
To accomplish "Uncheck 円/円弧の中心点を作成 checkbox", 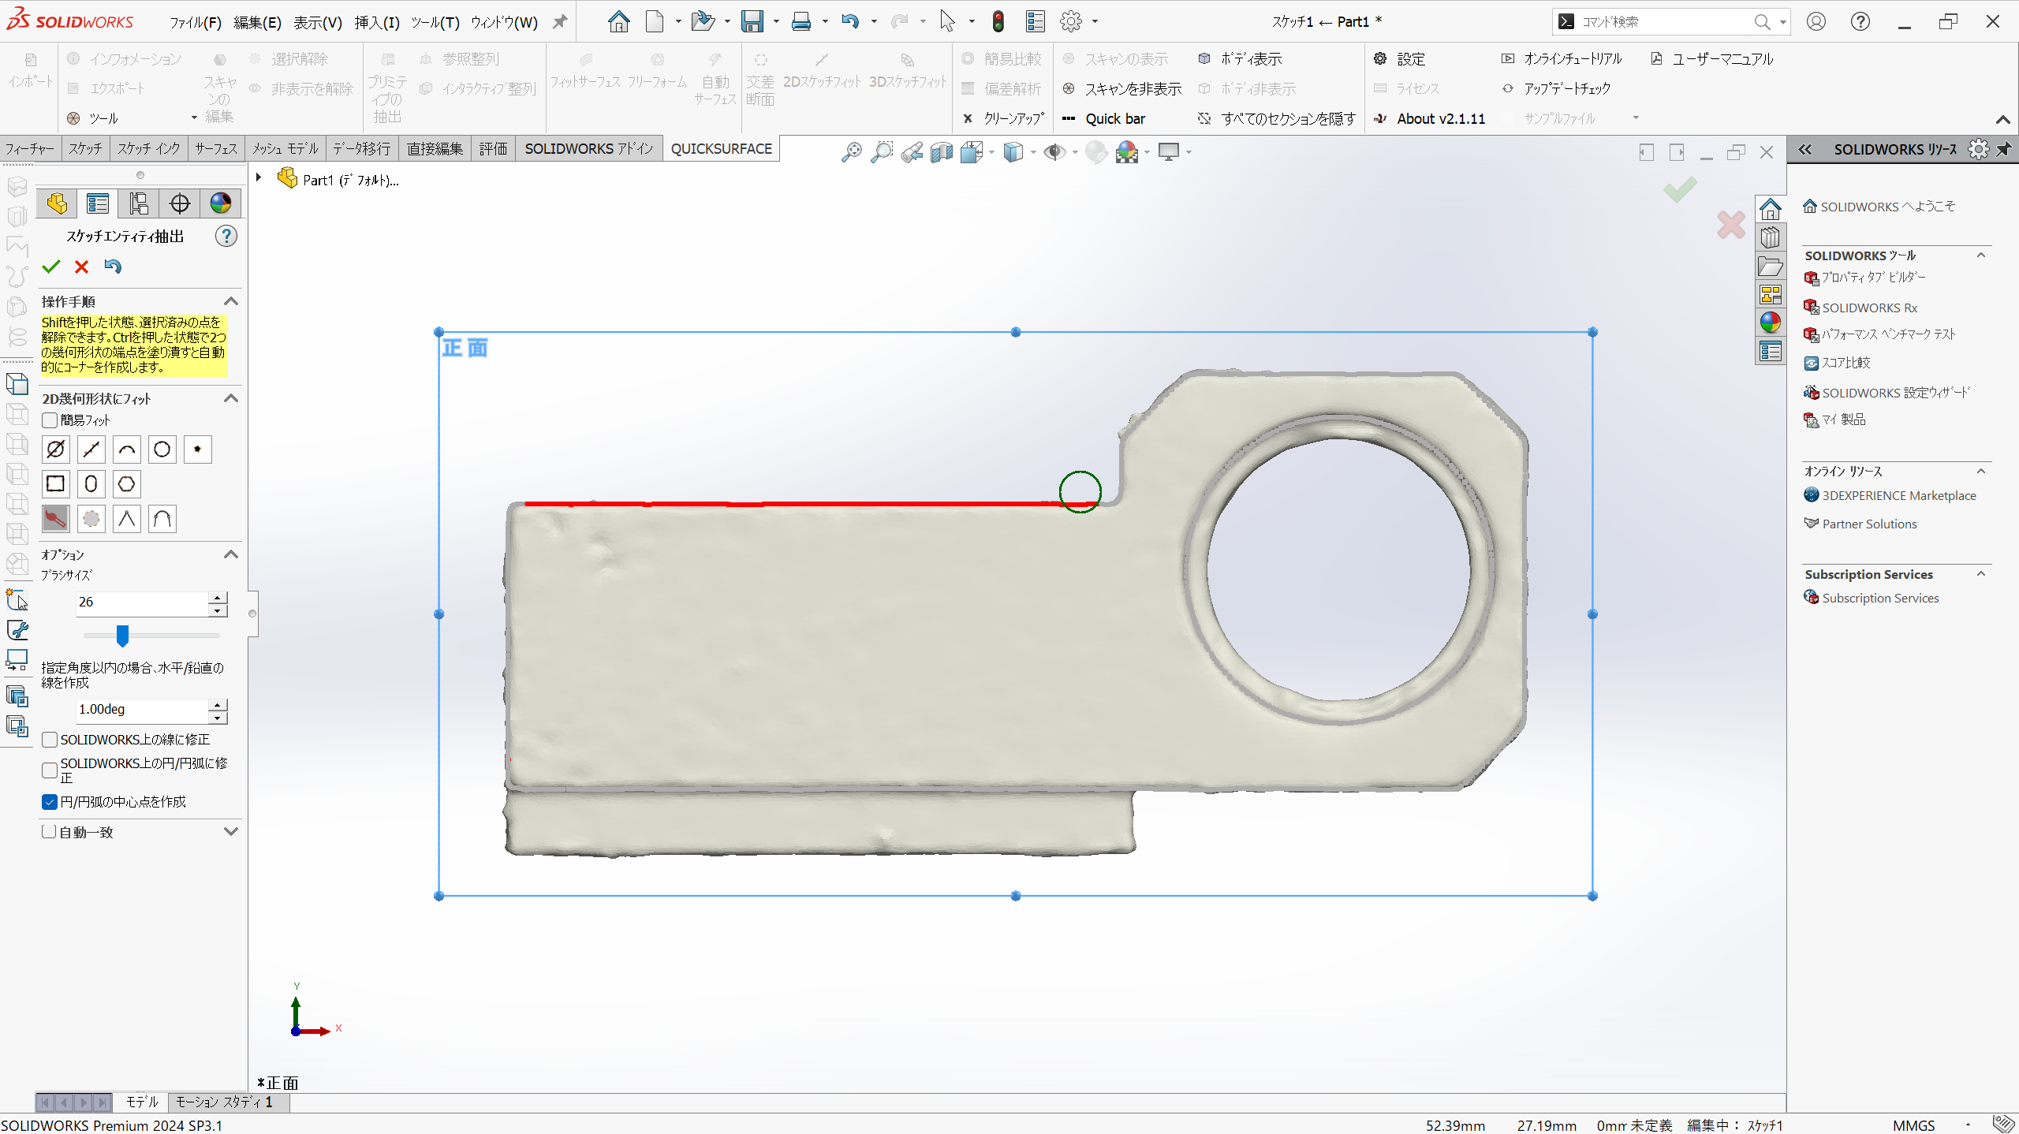I will 50,802.
